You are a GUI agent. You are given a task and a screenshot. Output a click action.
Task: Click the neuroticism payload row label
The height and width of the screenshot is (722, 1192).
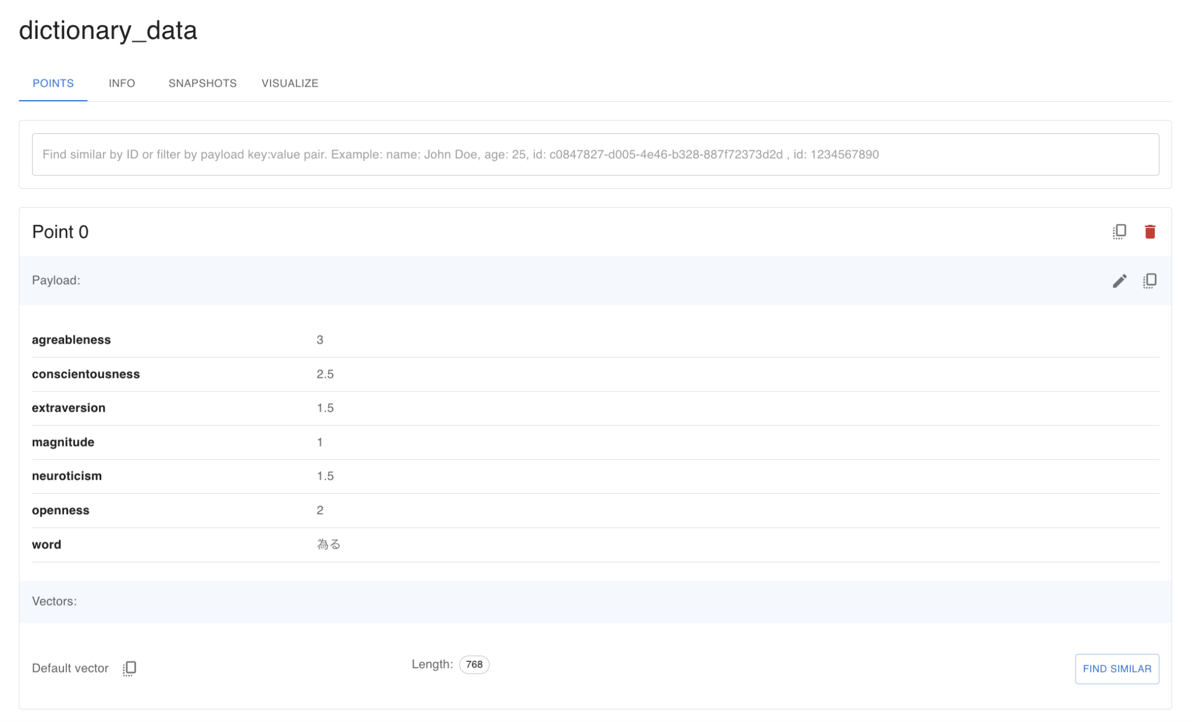coord(66,476)
